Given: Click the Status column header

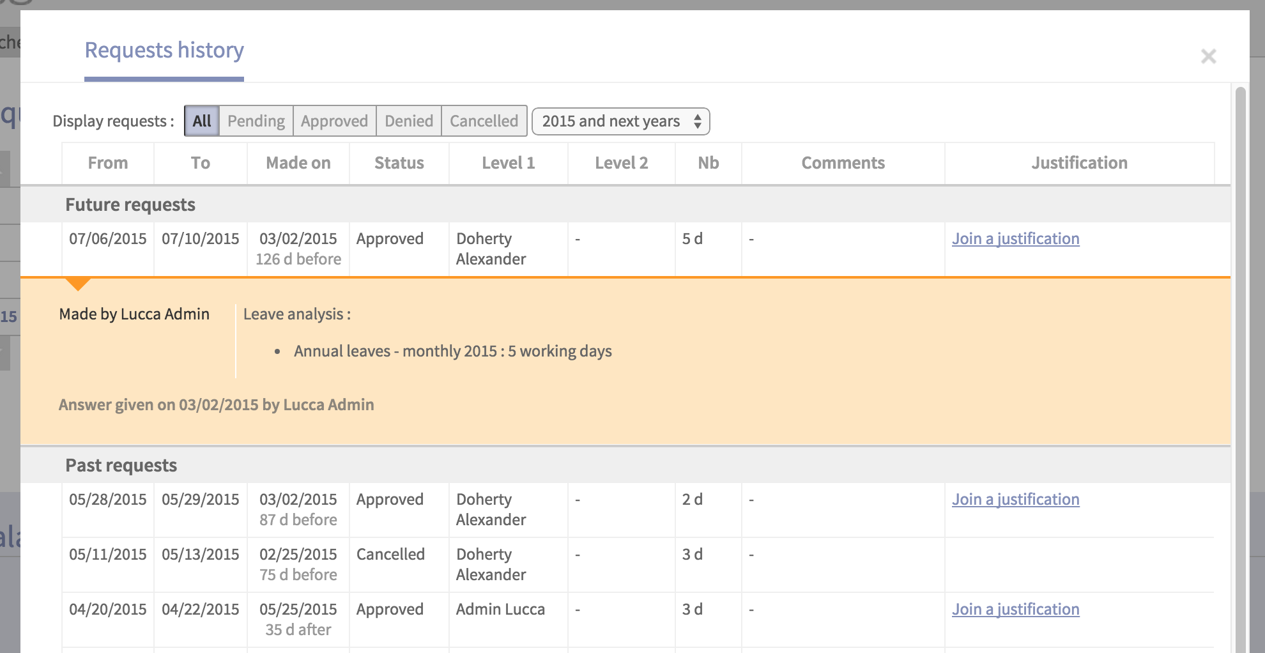Looking at the screenshot, I should 399,163.
